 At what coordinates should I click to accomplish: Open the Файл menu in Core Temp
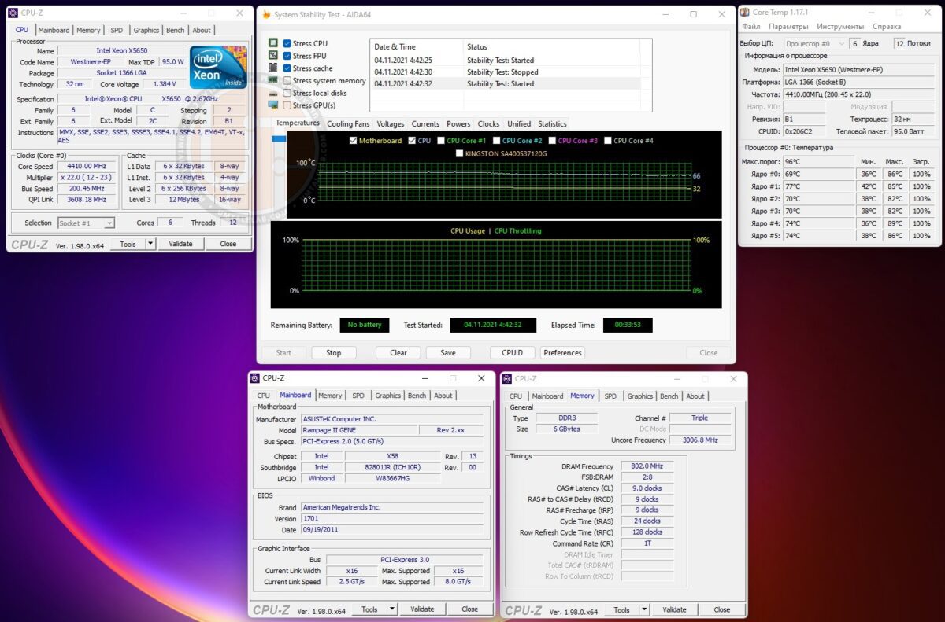751,27
